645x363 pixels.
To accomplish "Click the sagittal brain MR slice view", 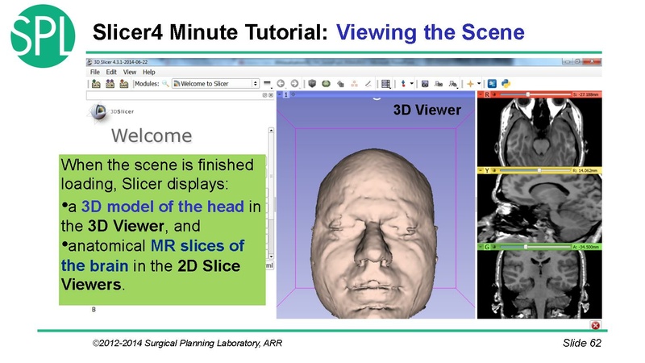I will pos(539,208).
